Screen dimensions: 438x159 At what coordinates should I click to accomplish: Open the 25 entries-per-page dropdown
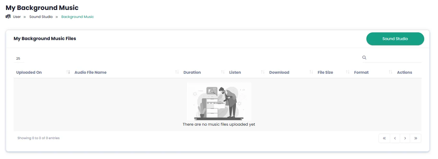[19, 58]
